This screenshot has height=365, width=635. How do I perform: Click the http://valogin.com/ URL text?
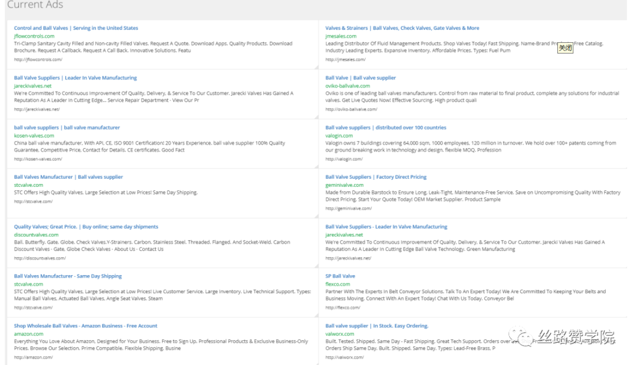(344, 159)
